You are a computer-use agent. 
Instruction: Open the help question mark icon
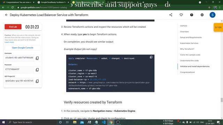192,15
